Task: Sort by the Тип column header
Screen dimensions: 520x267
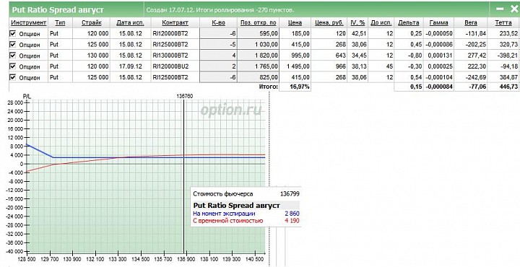Action: click(60, 22)
